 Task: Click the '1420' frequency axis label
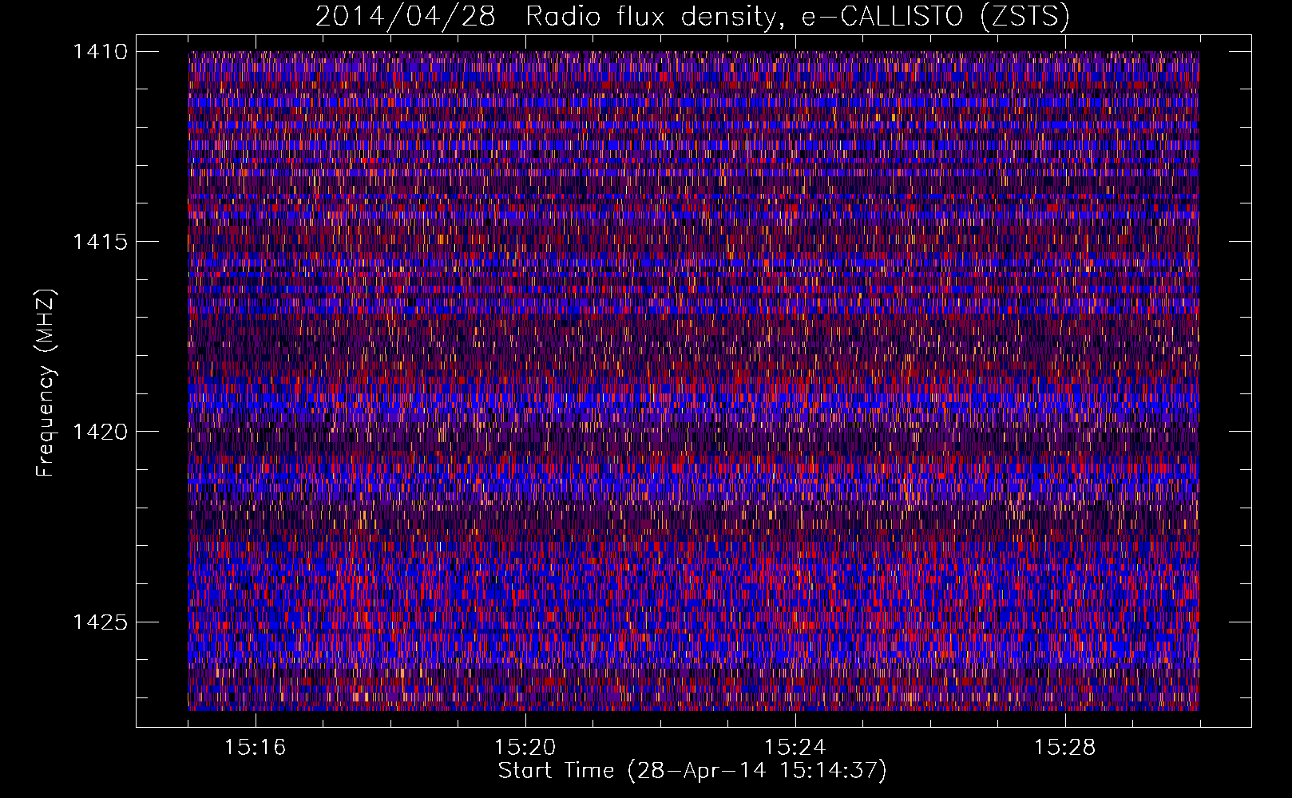[100, 432]
